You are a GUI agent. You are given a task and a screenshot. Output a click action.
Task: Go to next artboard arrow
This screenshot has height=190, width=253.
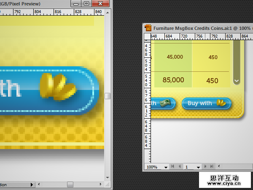point(205,167)
